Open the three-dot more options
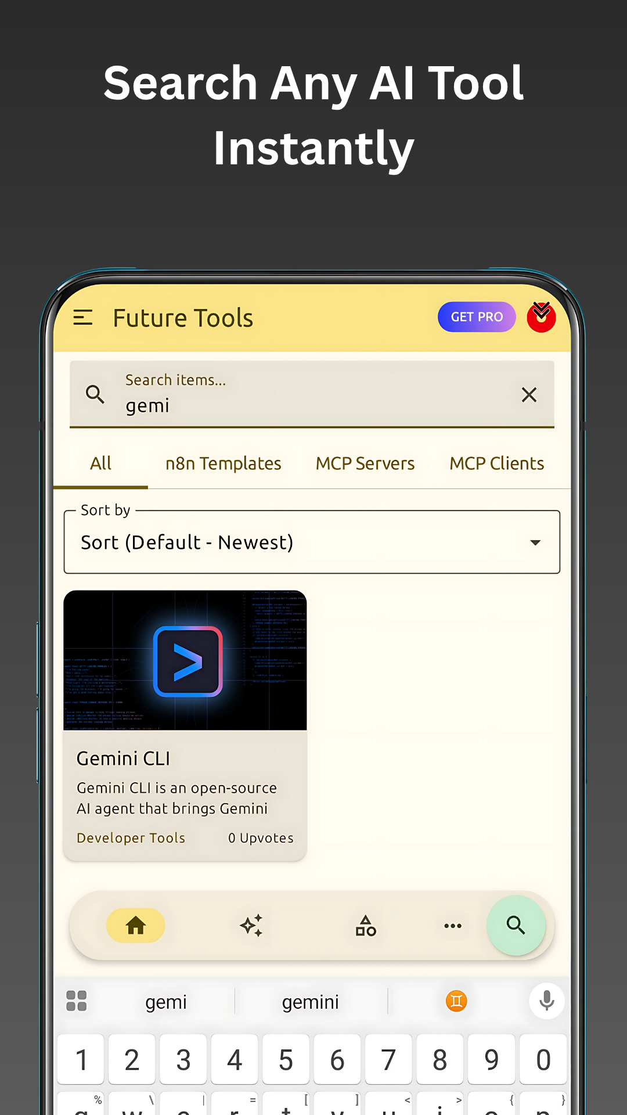 tap(453, 925)
